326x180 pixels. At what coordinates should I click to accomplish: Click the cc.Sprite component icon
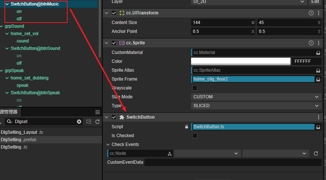(122, 43)
